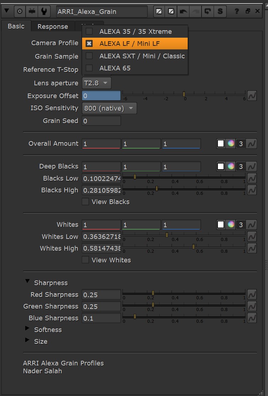
Task: Open the ISO Sensitivity 800 dropdown
Action: [x=109, y=108]
